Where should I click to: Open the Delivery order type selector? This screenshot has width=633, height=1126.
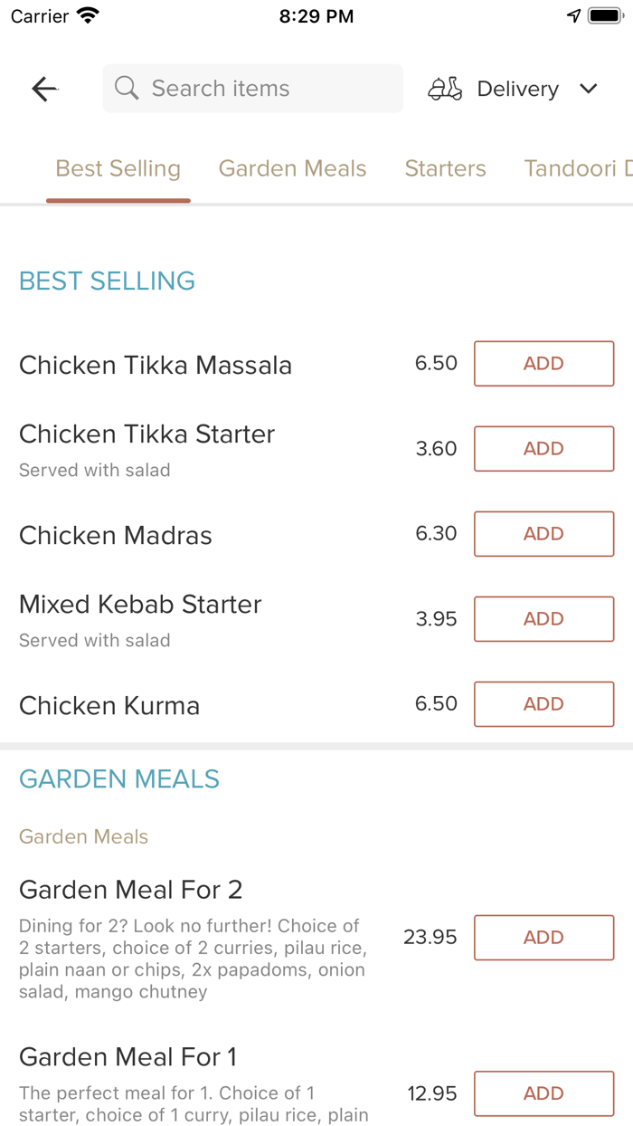tap(517, 89)
